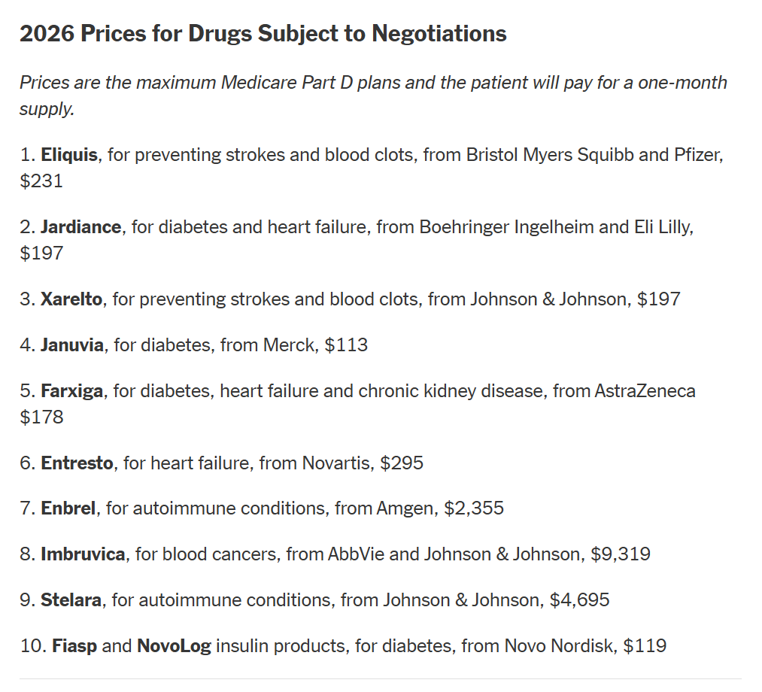Select the AstraZeneca company name

[x=645, y=391]
